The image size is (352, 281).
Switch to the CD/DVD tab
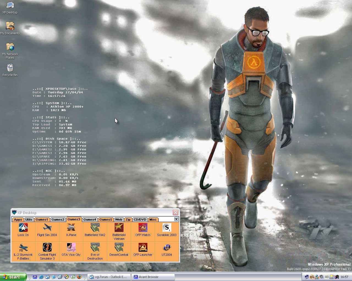point(140,220)
